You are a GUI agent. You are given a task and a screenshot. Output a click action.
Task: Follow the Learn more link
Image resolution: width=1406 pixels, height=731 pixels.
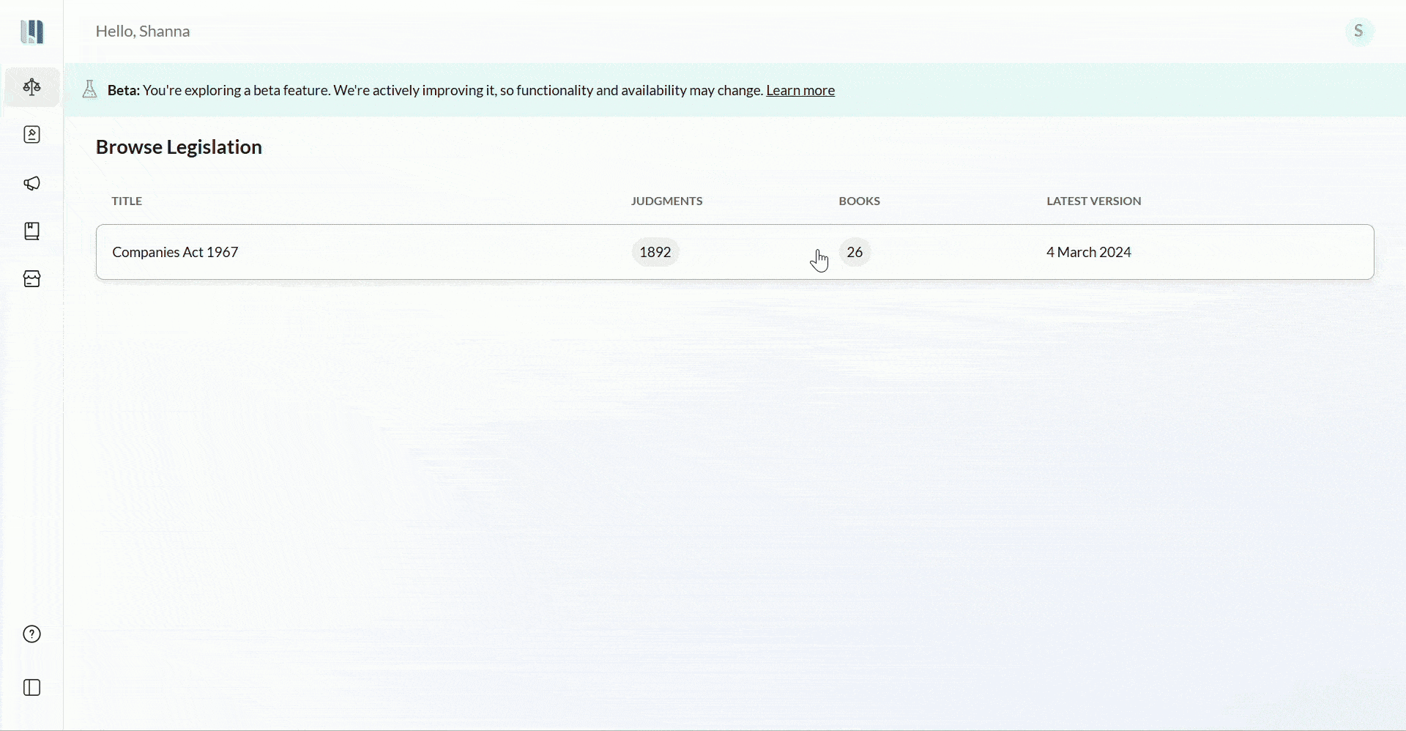(800, 91)
